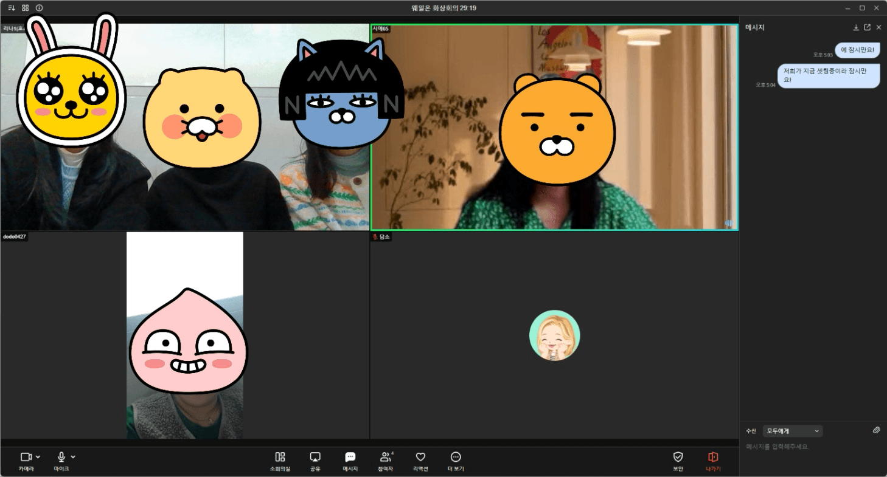Open breakout rooms (소회의실)
The width and height of the screenshot is (887, 477).
pyautogui.click(x=280, y=457)
